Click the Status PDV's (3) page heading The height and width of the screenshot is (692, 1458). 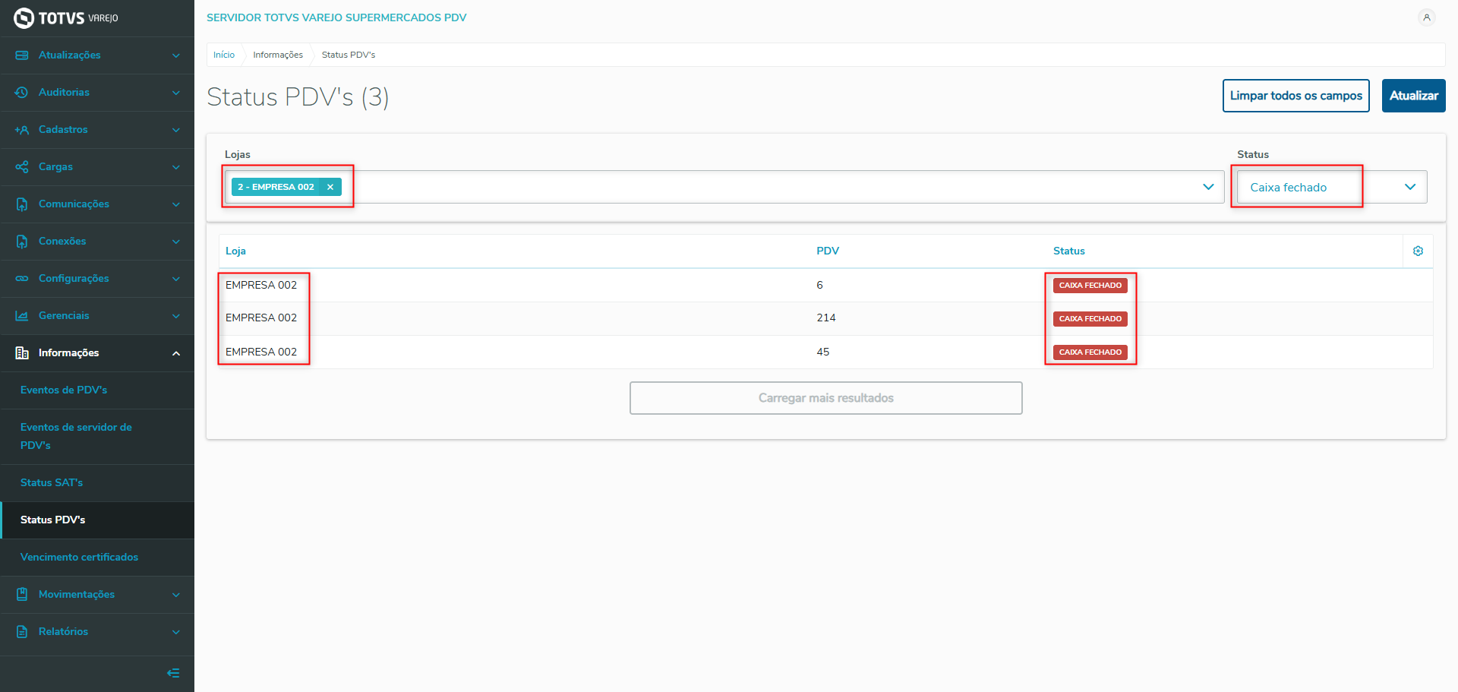point(298,97)
